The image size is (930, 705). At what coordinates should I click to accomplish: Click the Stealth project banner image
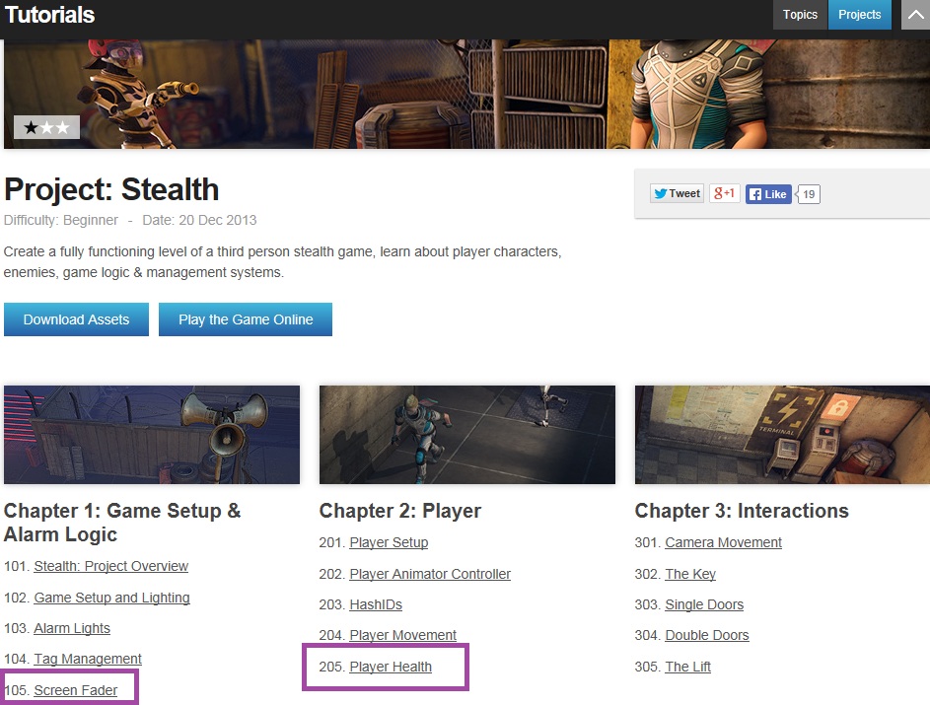(466, 94)
